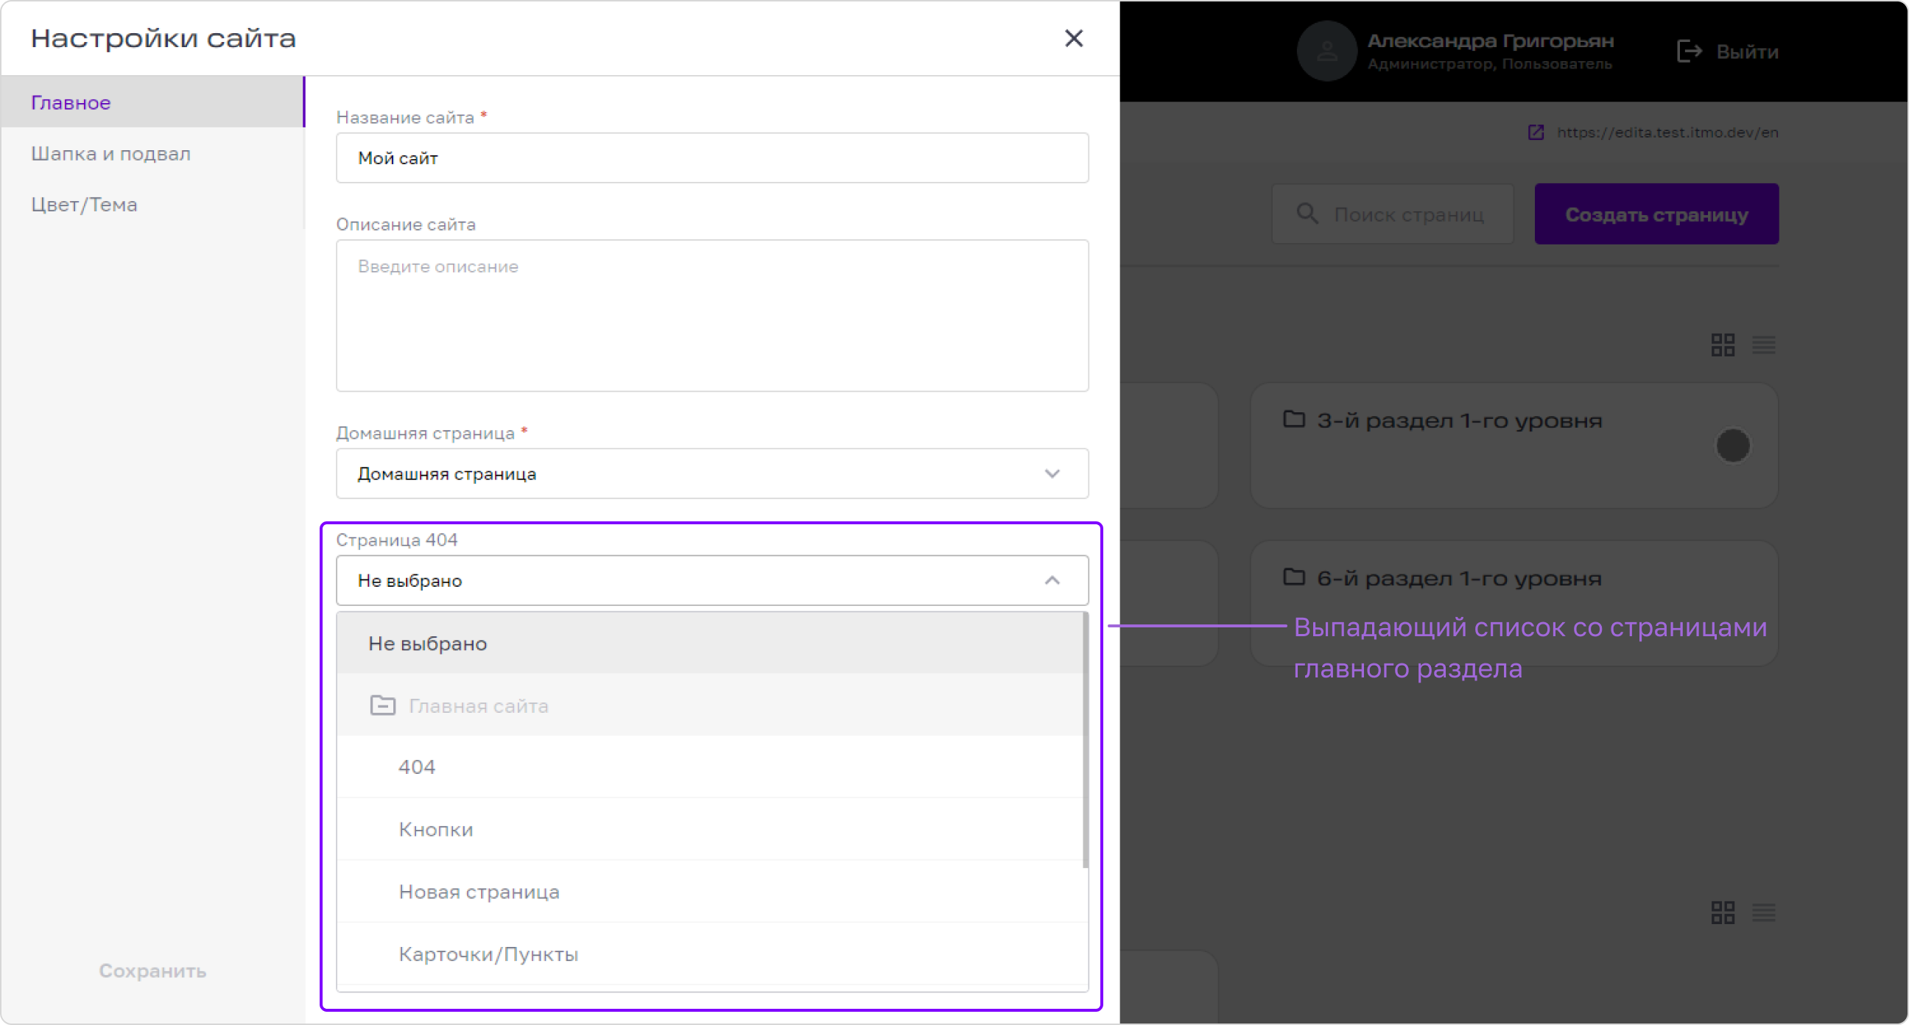Click the Сохранить button
Image resolution: width=1909 pixels, height=1025 pixels.
[152, 971]
